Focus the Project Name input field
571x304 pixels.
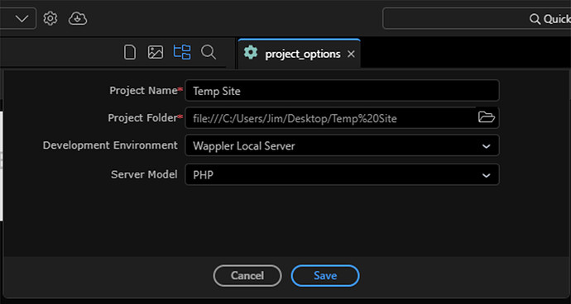click(342, 90)
